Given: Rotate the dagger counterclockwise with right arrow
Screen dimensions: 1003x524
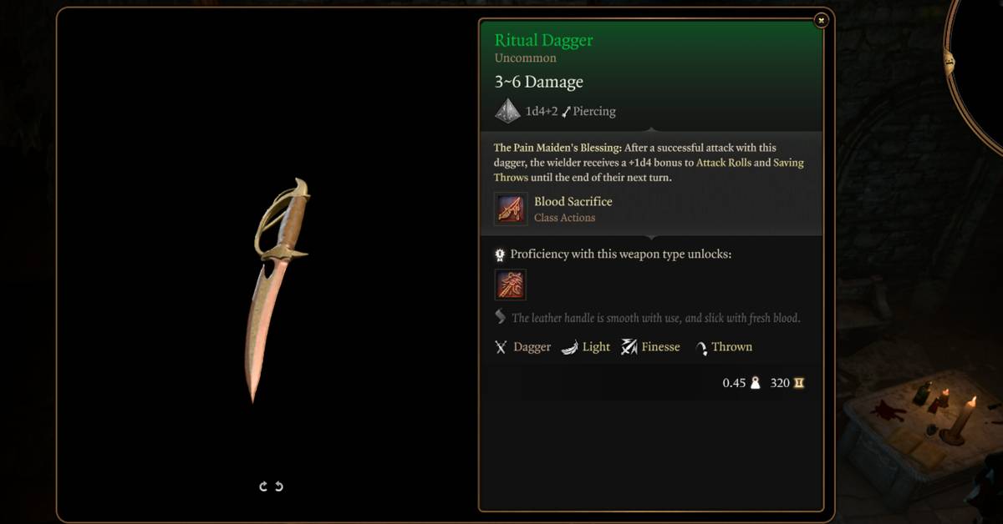Looking at the screenshot, I should click(x=279, y=486).
